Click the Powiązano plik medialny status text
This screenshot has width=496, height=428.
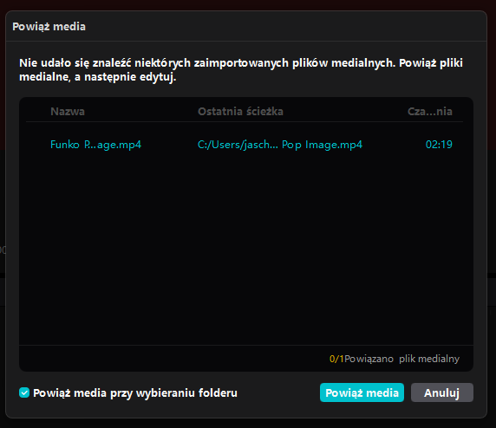[401, 359]
